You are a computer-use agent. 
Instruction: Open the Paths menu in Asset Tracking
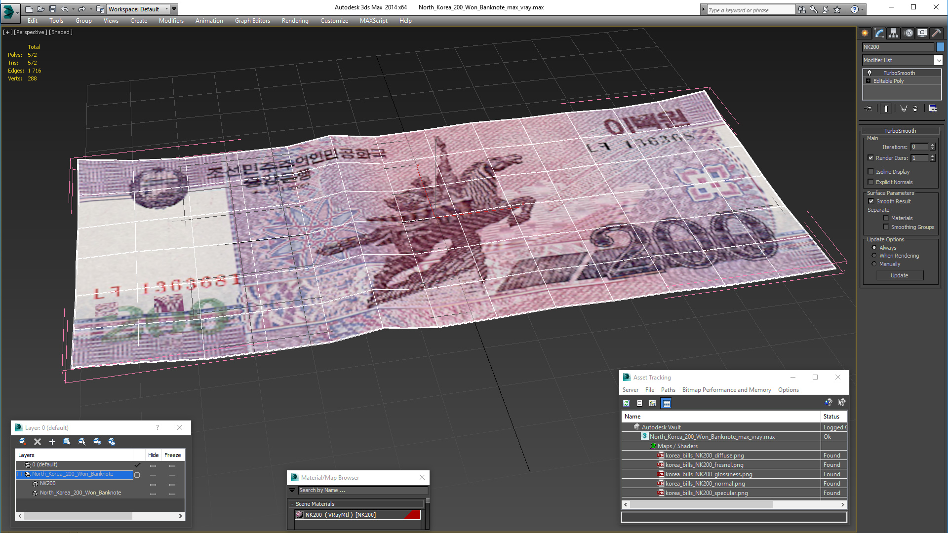pos(668,390)
